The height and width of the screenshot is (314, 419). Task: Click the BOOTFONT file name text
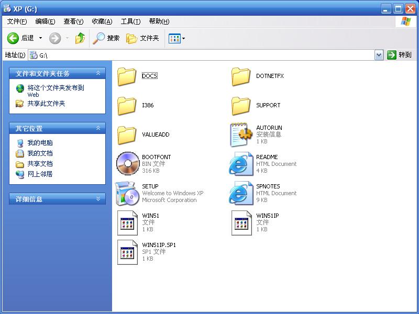156,157
